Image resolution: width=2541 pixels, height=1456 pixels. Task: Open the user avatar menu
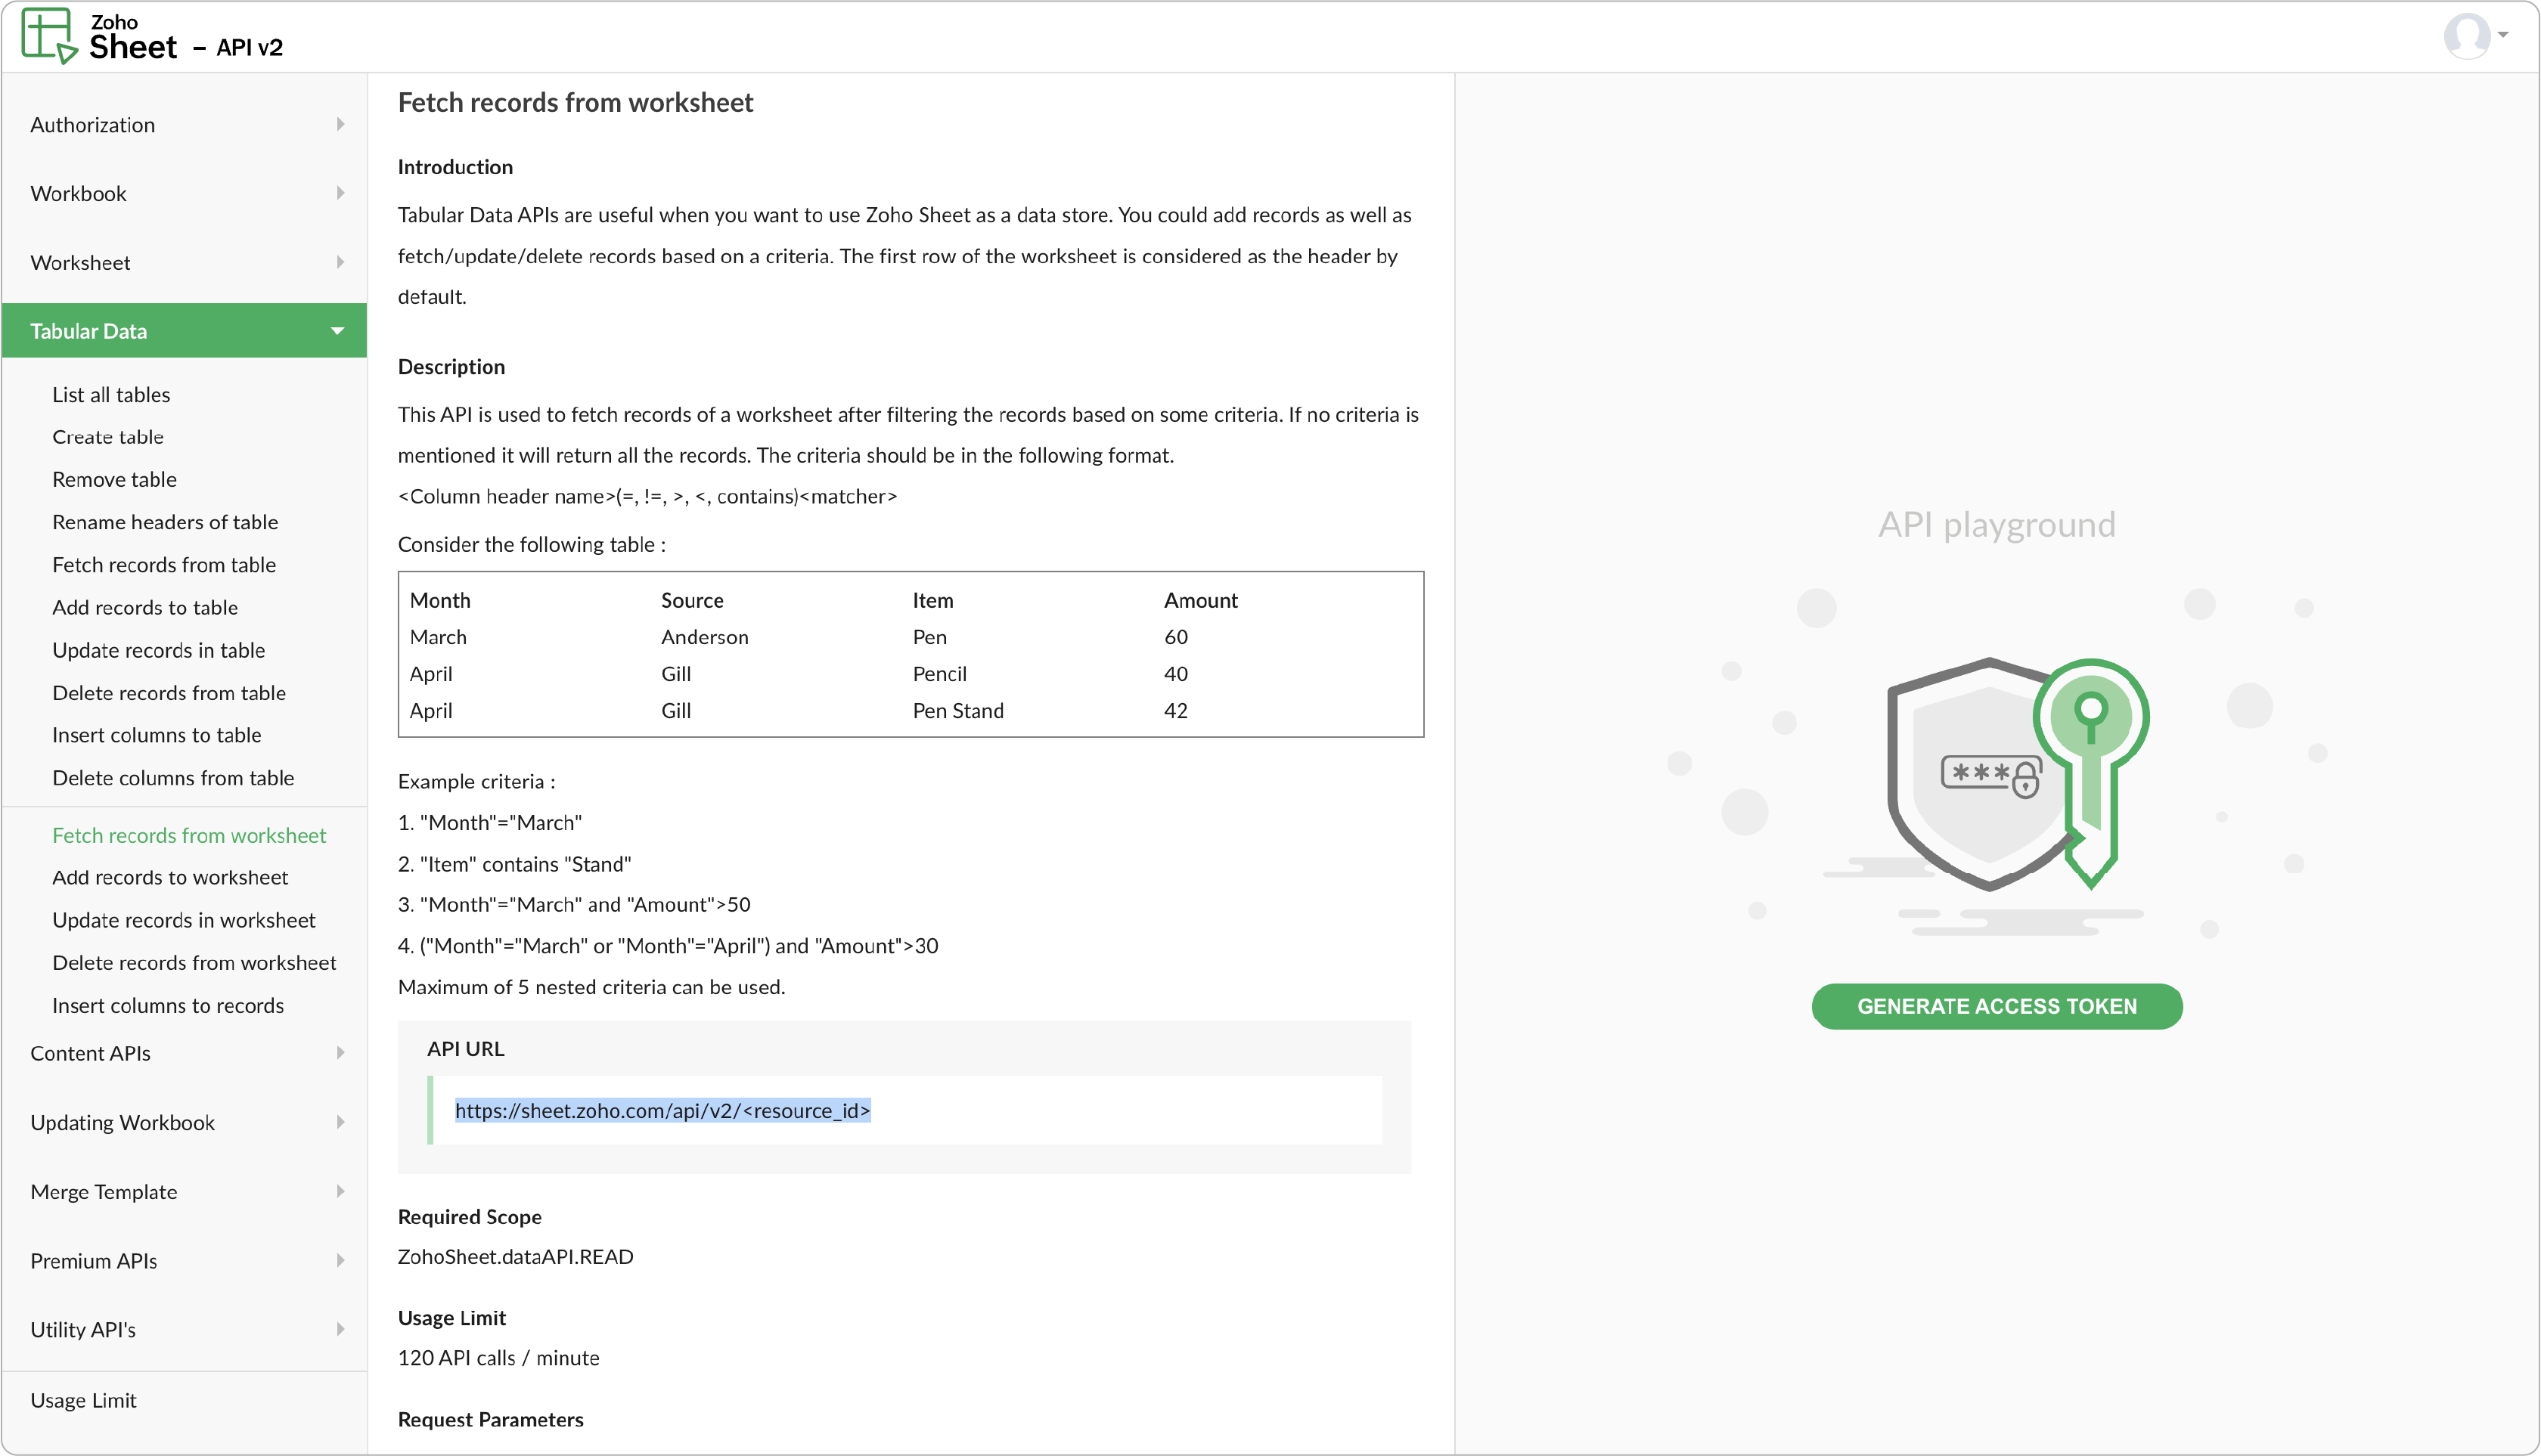point(2469,36)
